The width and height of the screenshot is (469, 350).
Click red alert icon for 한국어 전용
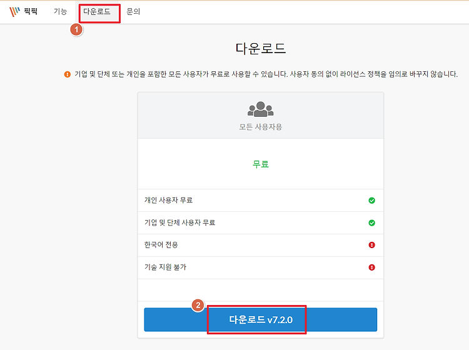372,245
